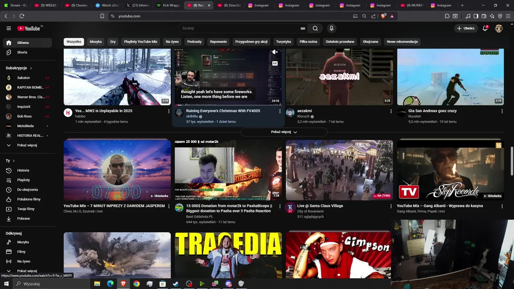514x289 pixels.
Task: Go to Shorts in the sidebar
Action: [x=27, y=53]
